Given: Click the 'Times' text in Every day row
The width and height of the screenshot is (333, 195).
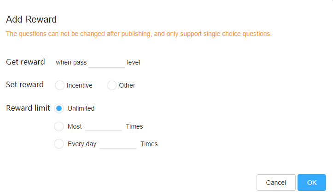Looking at the screenshot, I should pyautogui.click(x=149, y=144).
